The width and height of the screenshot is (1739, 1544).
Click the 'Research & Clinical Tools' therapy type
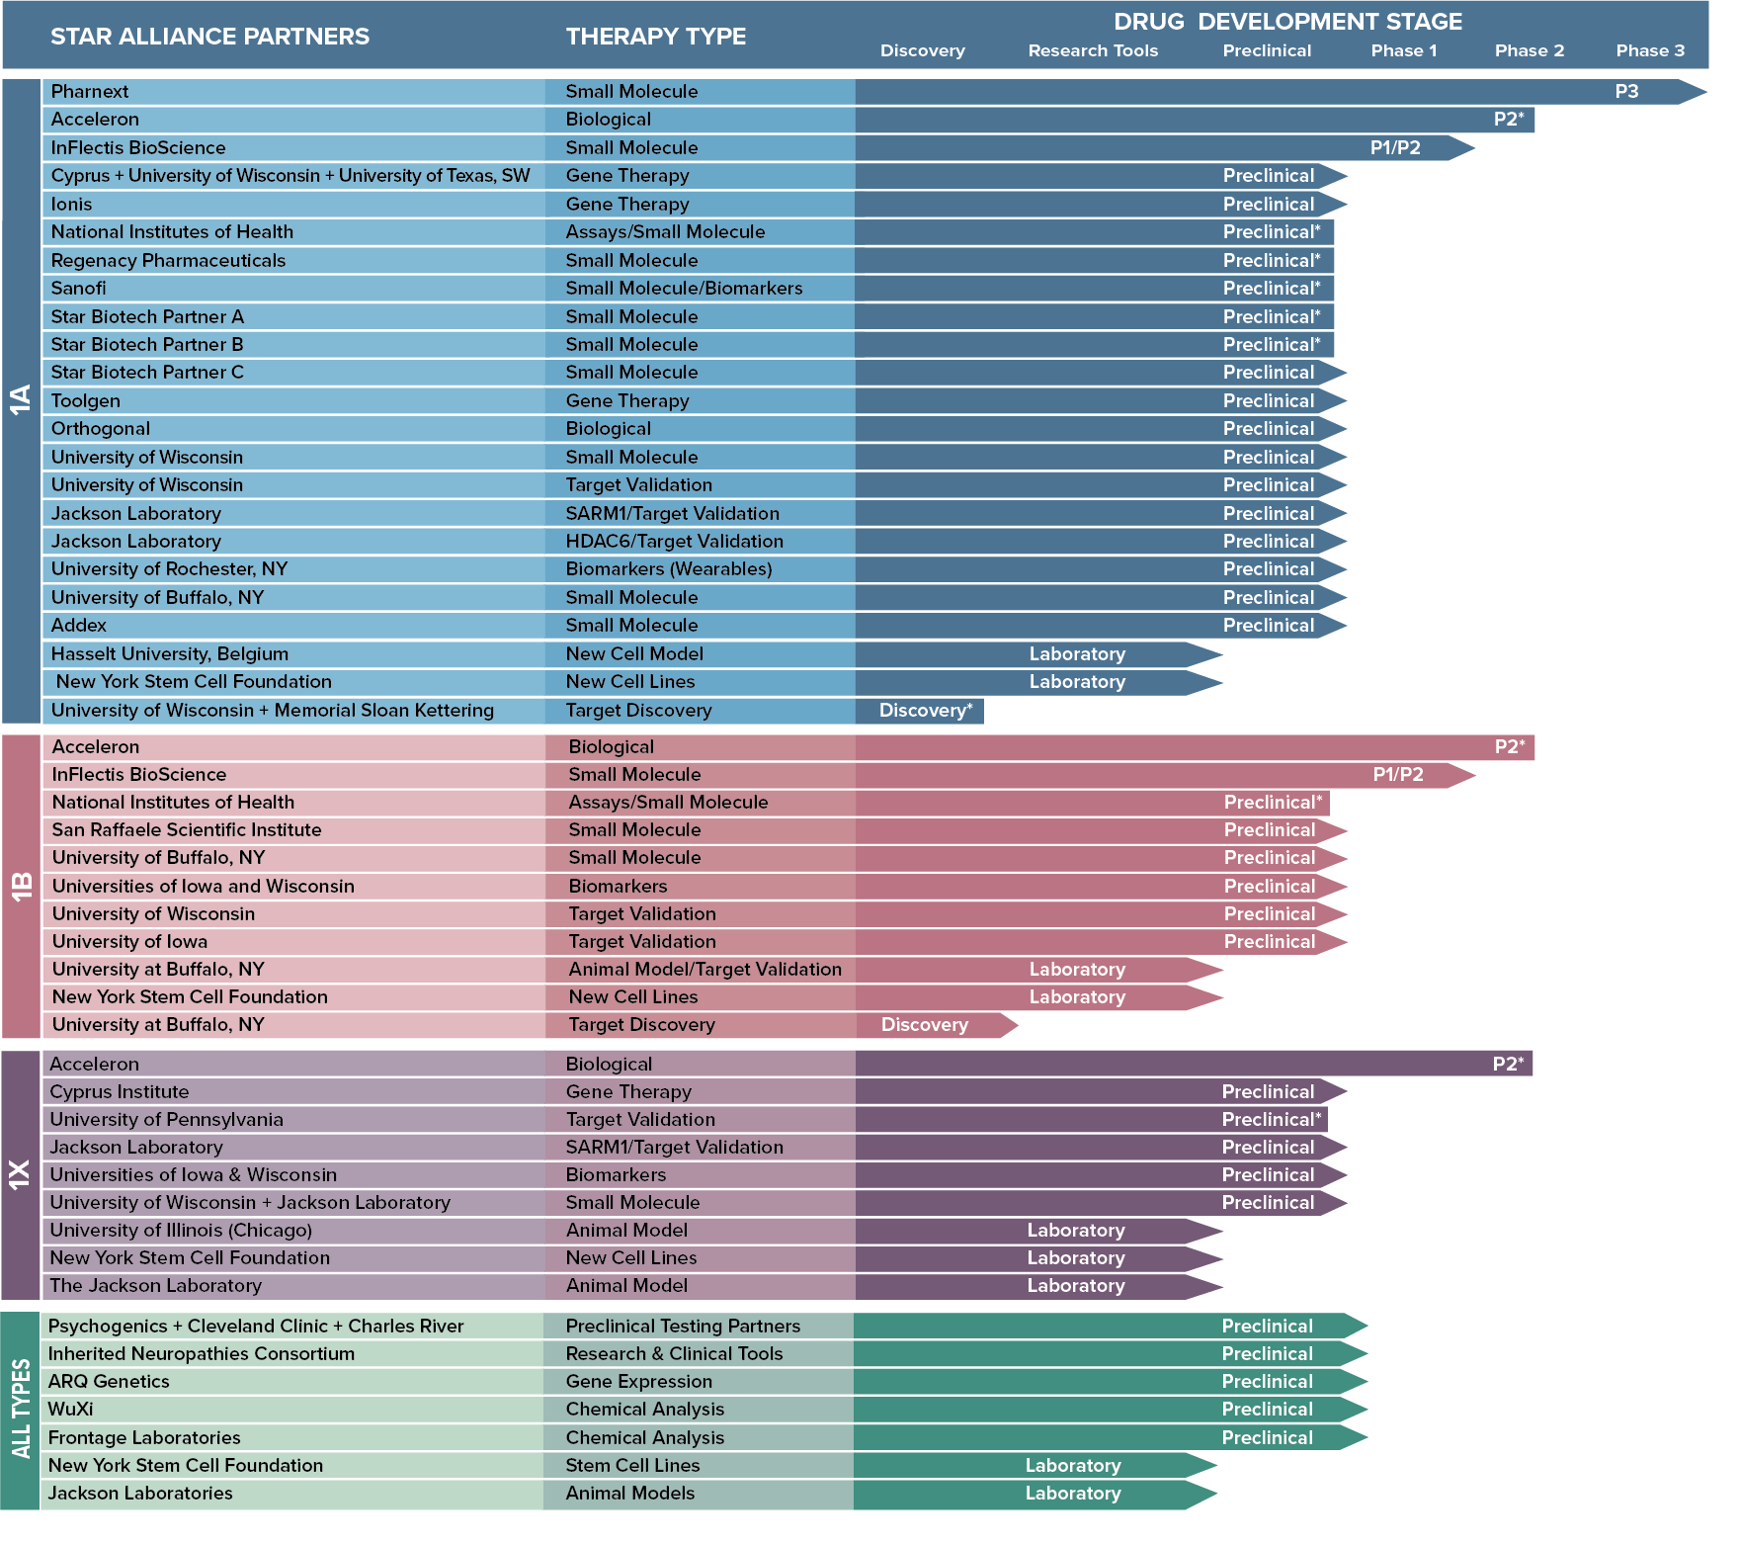[x=674, y=1354]
